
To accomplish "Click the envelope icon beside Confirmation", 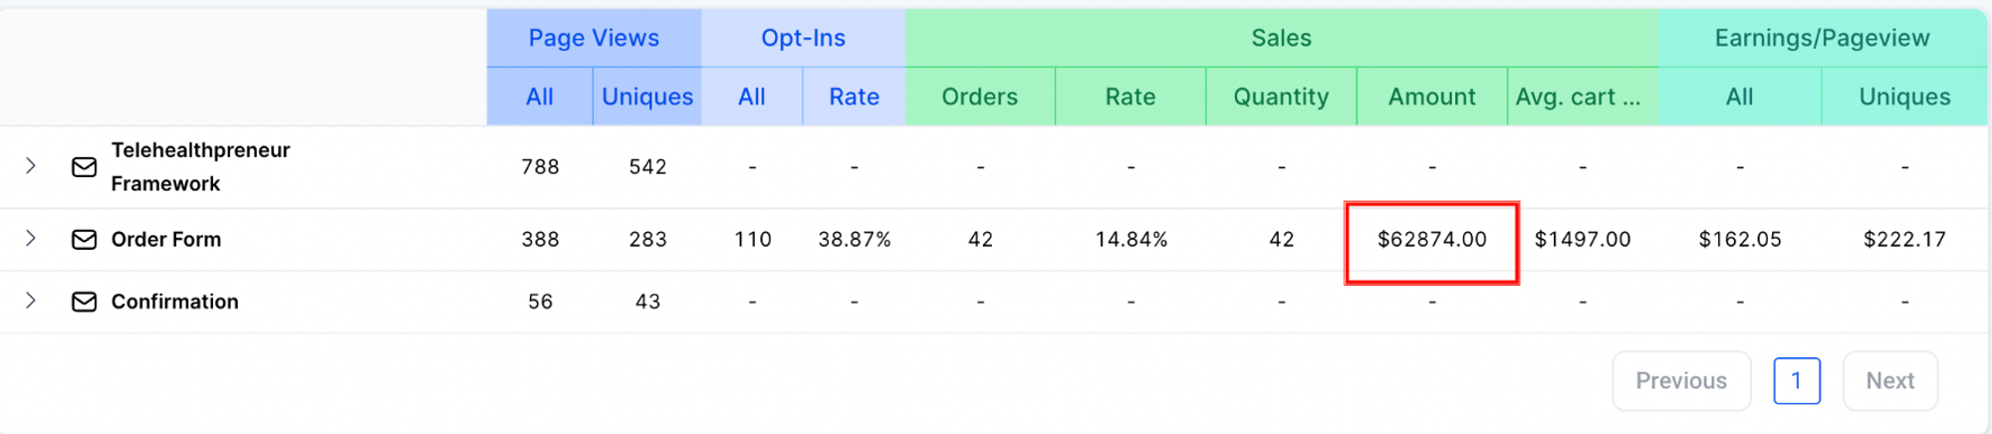I will [85, 302].
